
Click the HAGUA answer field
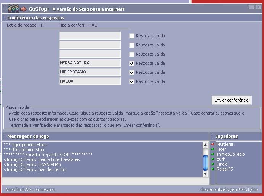click(90, 81)
